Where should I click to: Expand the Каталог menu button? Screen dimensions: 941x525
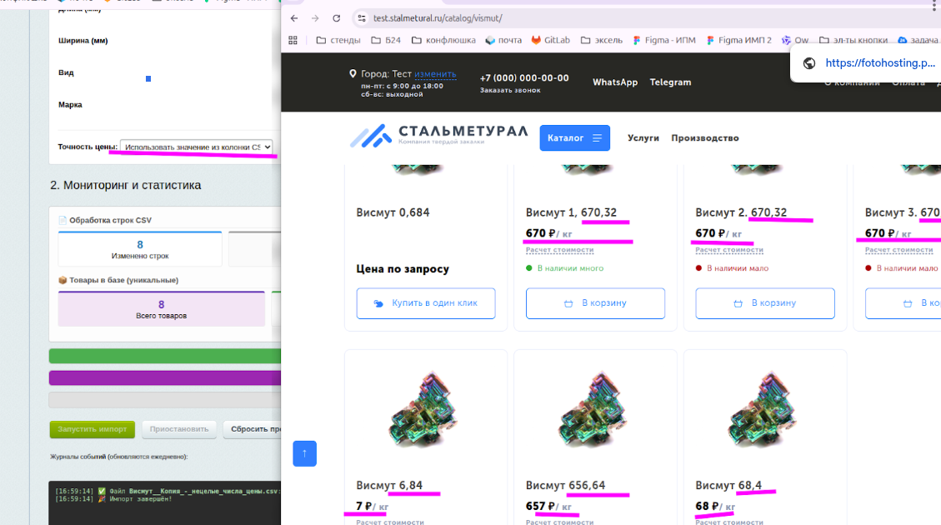click(x=574, y=138)
